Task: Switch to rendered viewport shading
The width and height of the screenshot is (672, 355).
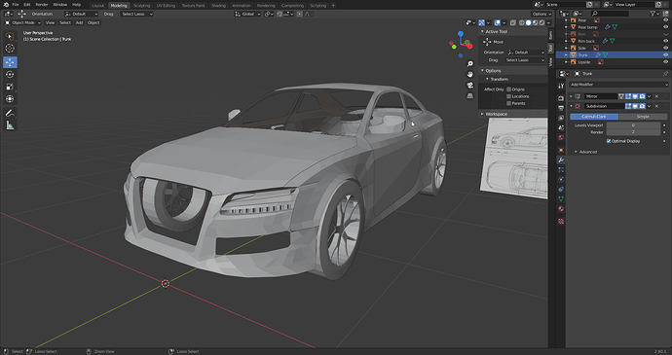Action: (541, 22)
